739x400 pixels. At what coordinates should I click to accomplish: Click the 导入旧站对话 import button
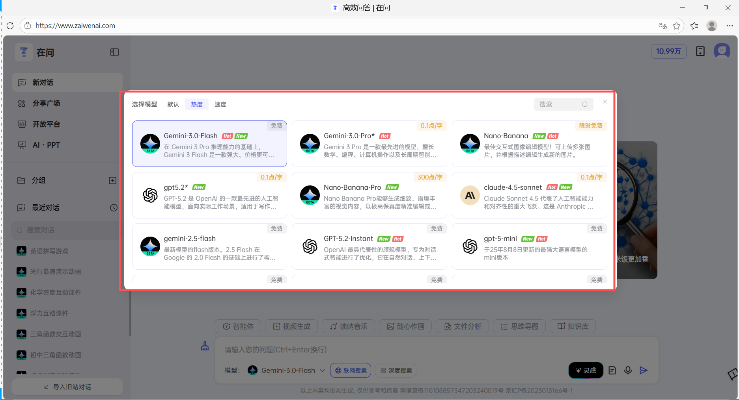(67, 387)
